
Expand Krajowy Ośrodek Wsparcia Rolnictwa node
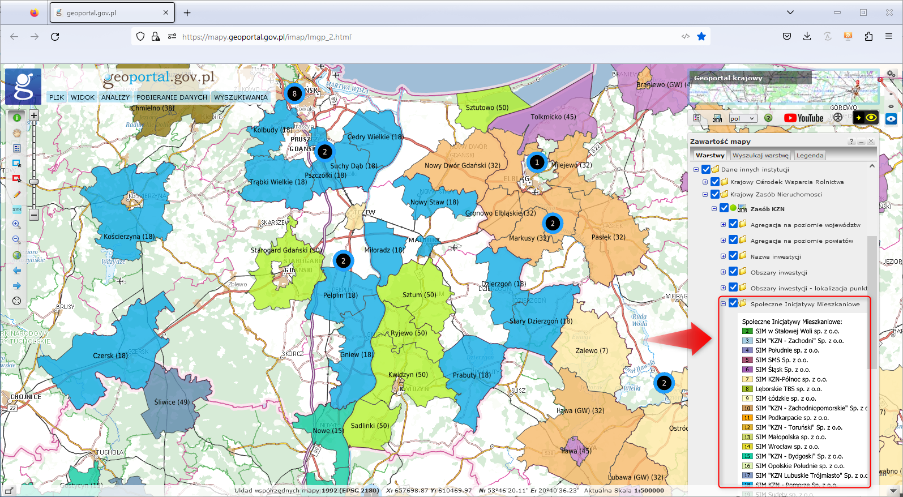(x=705, y=182)
